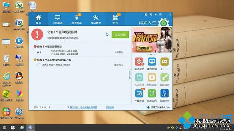Image resolution: width=234 pixels, height=131 pixels.
Task: Click the High Definition Audio device text
Action: [x=64, y=51]
